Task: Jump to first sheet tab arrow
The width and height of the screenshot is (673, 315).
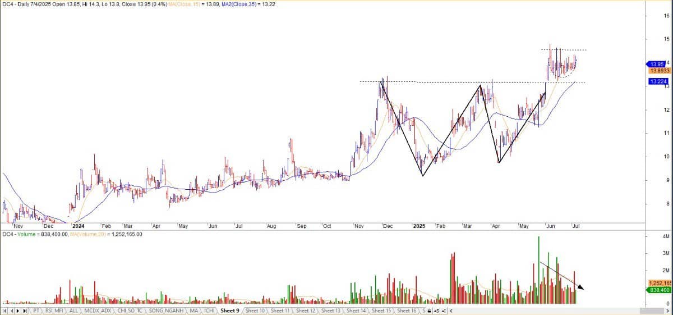Action: (x=6, y=311)
